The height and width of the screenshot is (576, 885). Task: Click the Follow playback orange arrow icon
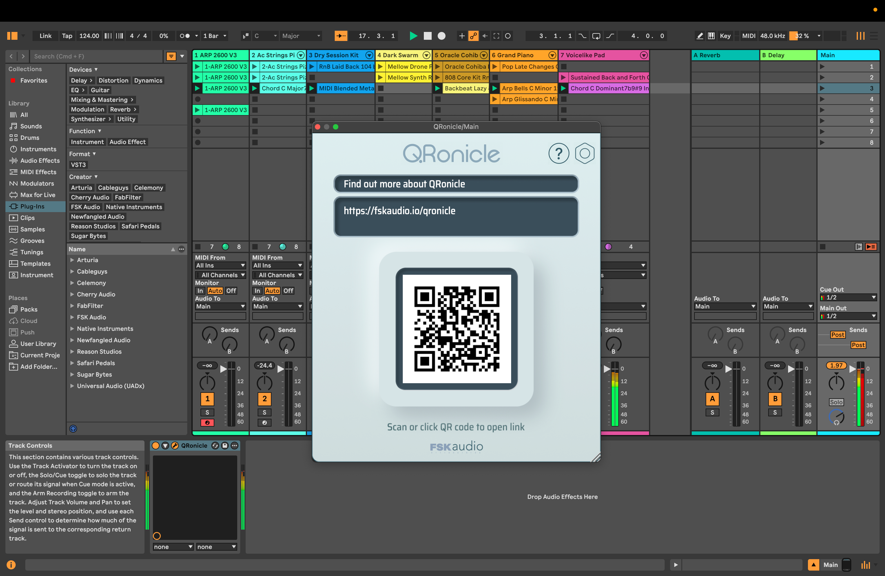(x=341, y=36)
